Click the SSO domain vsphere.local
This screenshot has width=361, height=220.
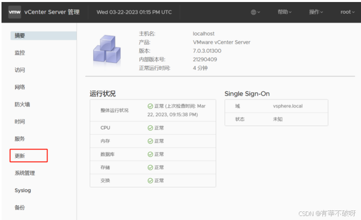coord(288,106)
